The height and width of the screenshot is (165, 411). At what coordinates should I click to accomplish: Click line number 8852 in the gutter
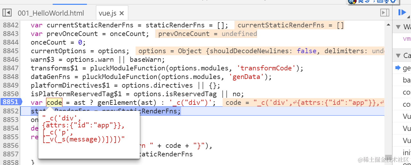tap(11, 111)
